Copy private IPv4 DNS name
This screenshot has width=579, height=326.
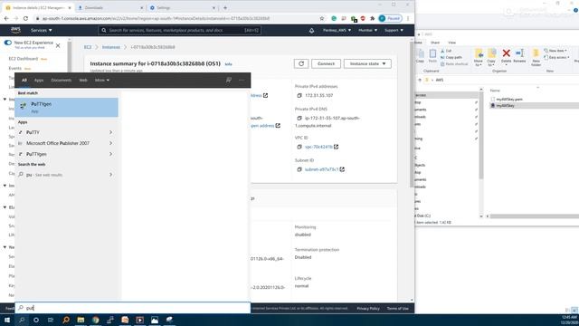click(299, 119)
